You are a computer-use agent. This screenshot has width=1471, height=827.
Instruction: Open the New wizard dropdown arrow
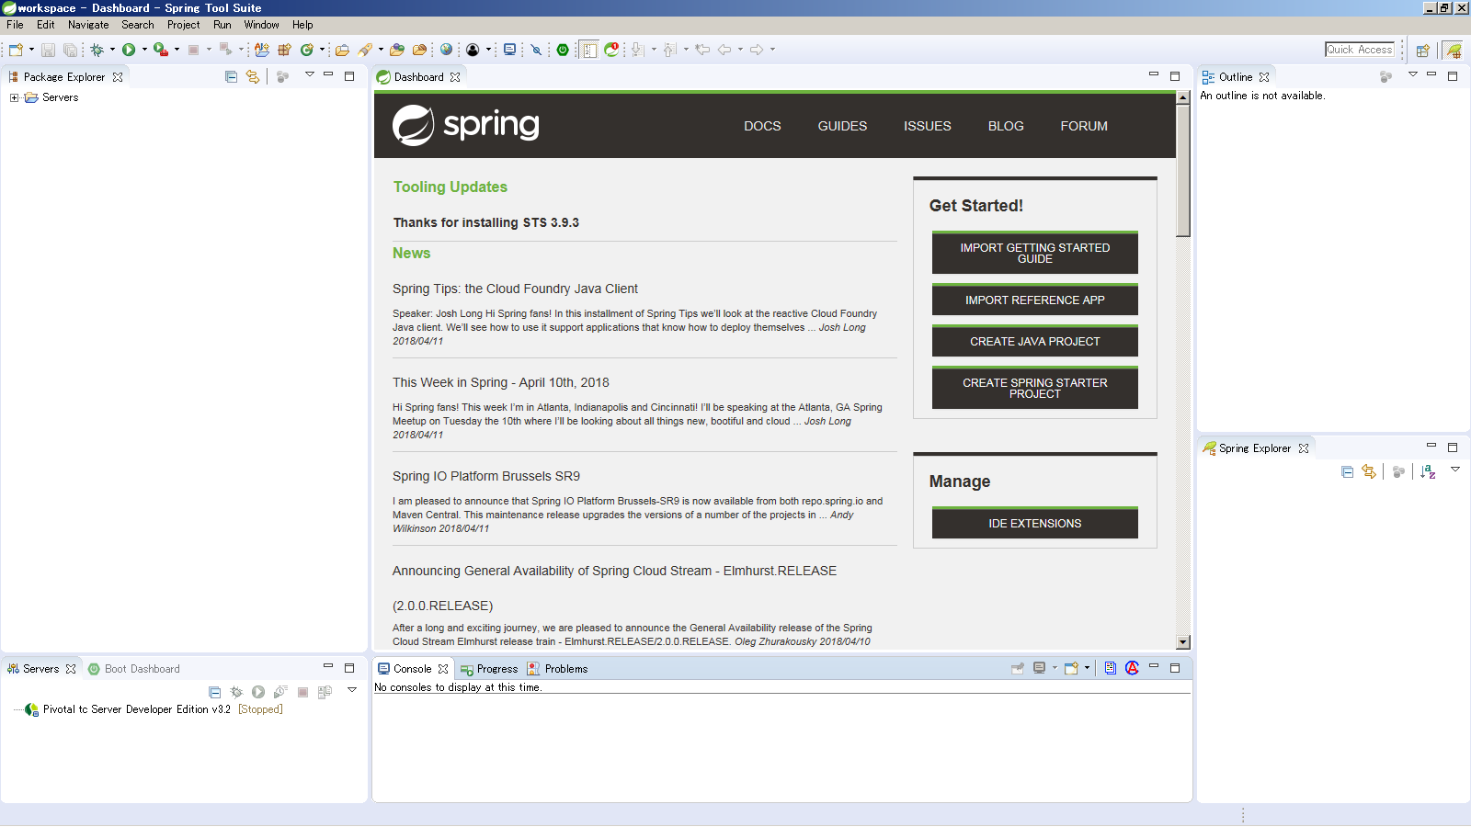[32, 50]
